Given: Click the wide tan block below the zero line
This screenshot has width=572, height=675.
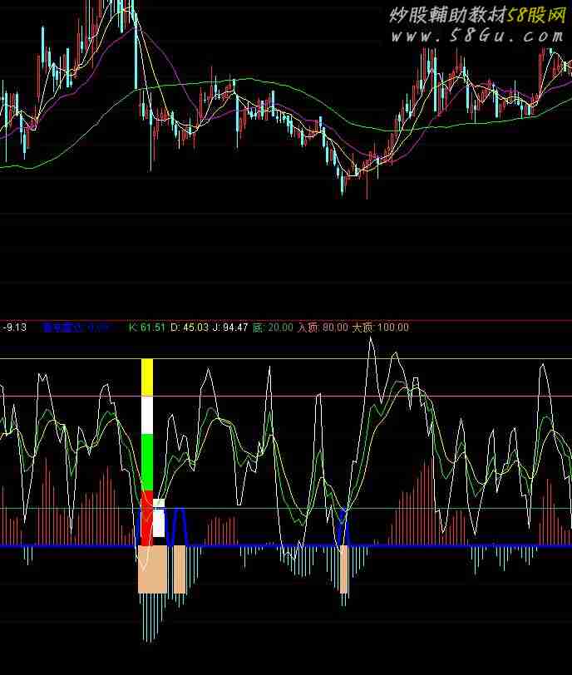Looking at the screenshot, I should (152, 569).
